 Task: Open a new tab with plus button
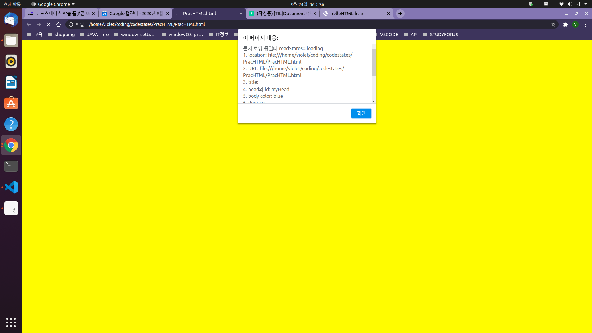point(400,14)
